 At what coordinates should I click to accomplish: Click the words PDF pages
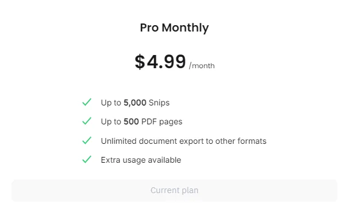[x=162, y=121]
